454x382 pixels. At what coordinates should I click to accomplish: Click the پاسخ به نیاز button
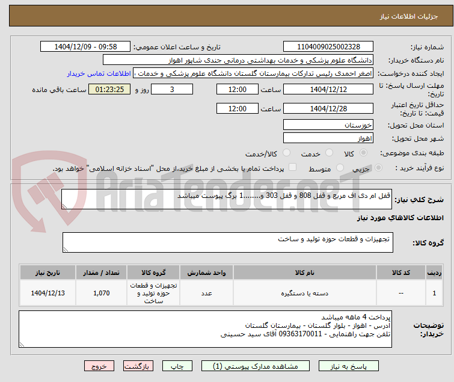pos(349,366)
